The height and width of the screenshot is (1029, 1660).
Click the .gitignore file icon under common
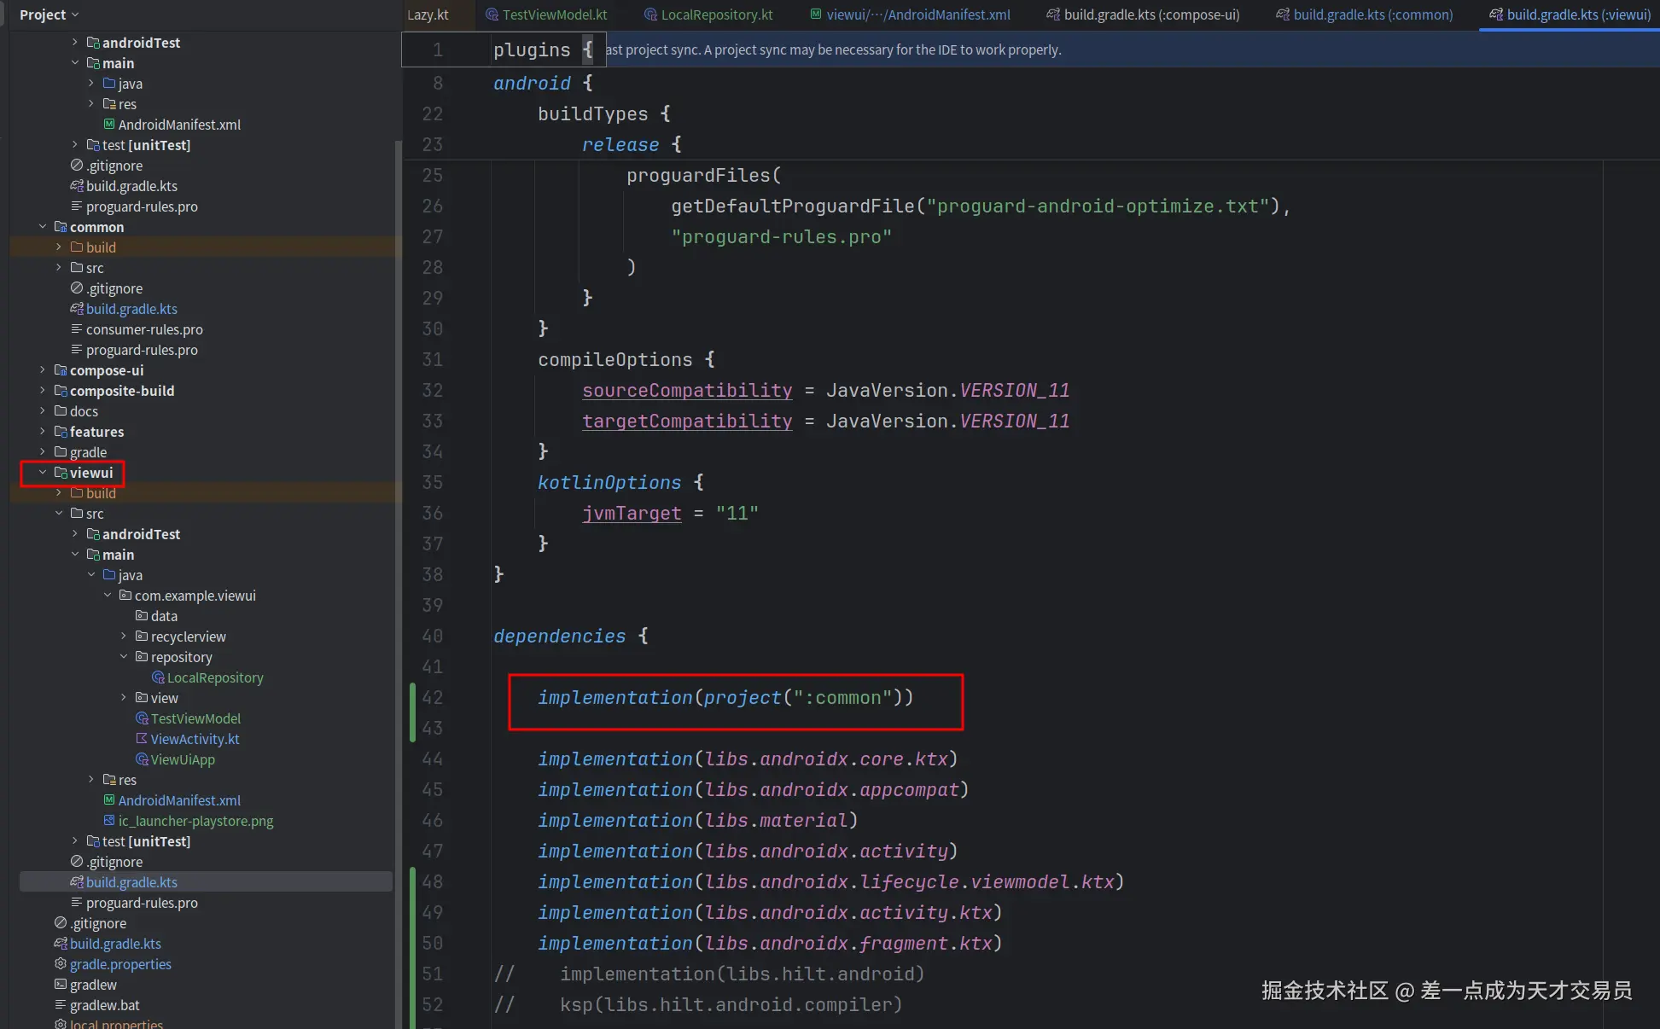point(77,288)
